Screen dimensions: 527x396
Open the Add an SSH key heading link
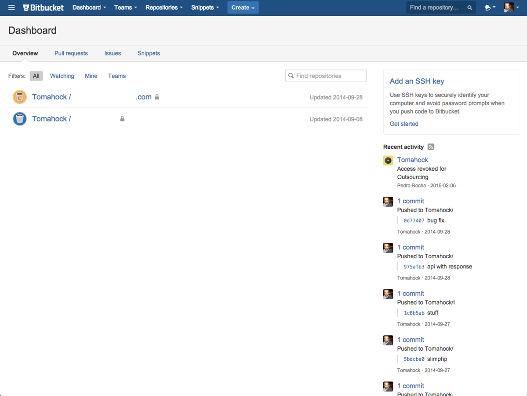[417, 81]
